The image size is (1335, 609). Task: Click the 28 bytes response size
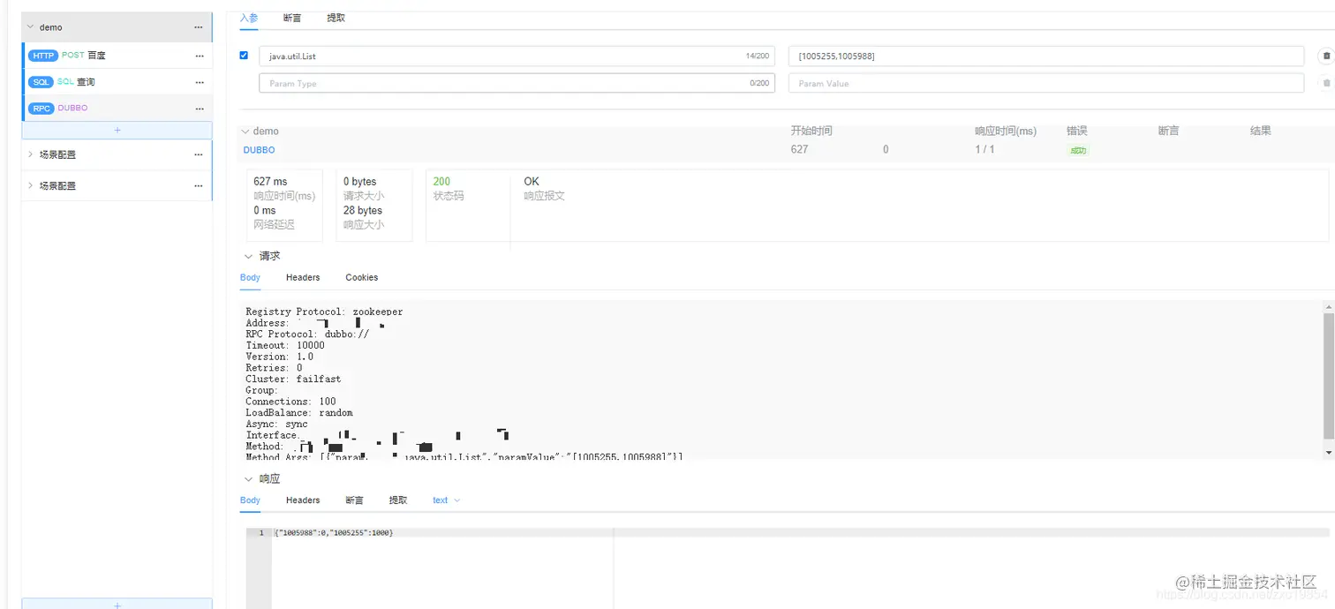point(363,211)
